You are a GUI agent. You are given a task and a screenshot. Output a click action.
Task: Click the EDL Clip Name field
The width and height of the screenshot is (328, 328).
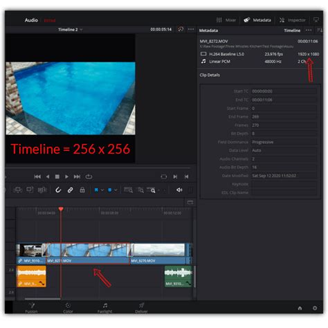[x=284, y=192]
